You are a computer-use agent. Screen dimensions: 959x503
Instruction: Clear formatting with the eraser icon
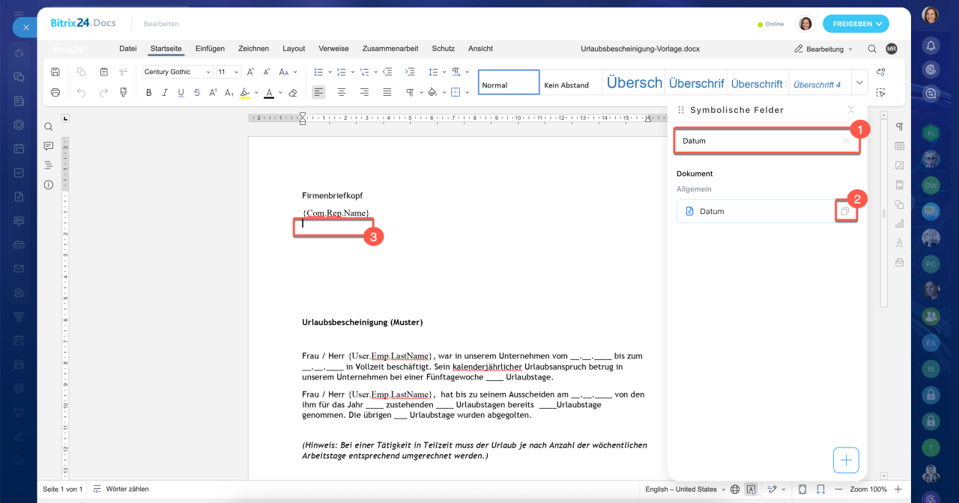coord(293,93)
